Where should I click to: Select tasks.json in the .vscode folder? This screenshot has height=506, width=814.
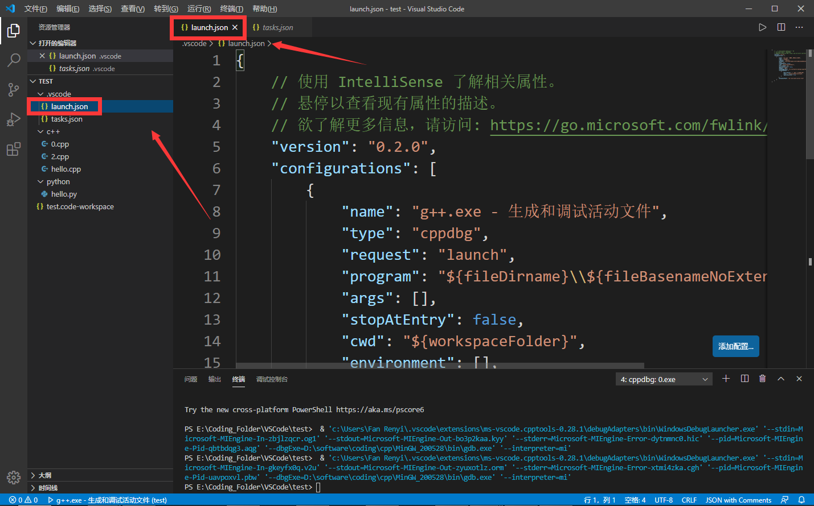click(x=67, y=119)
